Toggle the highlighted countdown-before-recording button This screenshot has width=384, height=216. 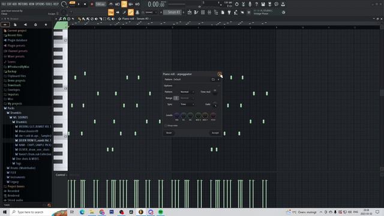(x=124, y=4)
